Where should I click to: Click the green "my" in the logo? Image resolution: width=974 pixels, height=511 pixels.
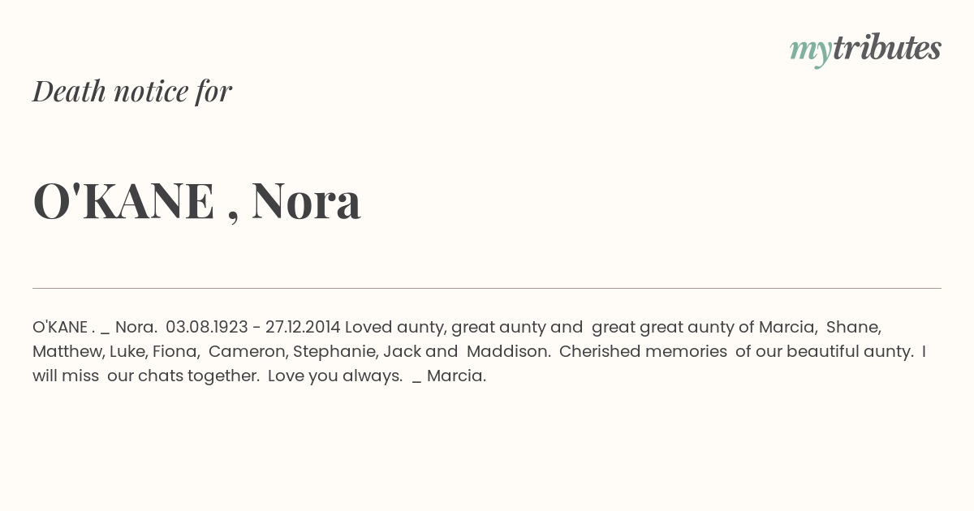click(x=810, y=52)
